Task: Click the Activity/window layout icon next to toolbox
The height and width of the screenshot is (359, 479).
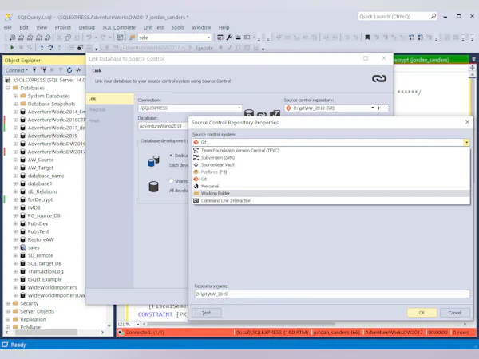Action: (x=247, y=37)
